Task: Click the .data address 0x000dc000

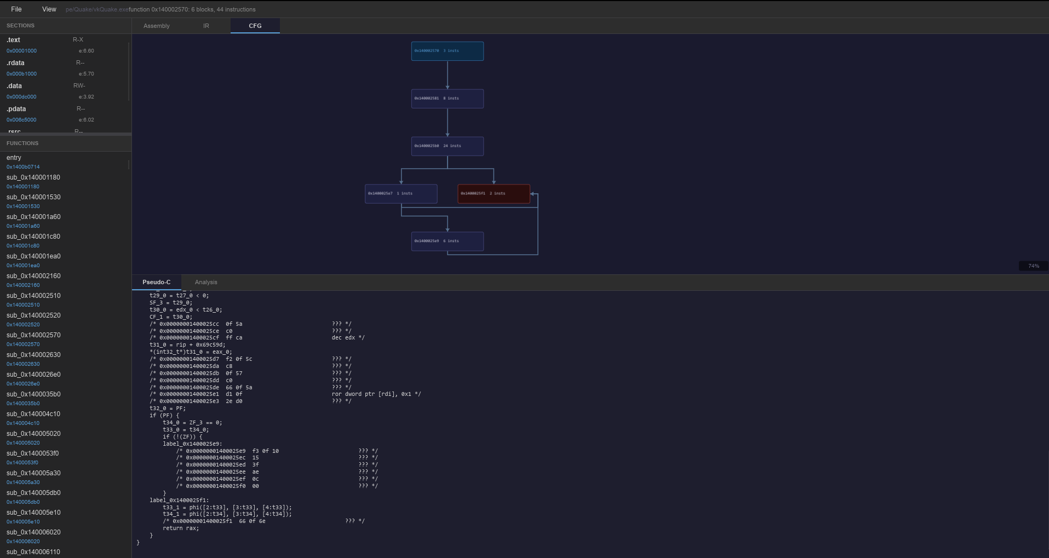Action: (x=21, y=97)
